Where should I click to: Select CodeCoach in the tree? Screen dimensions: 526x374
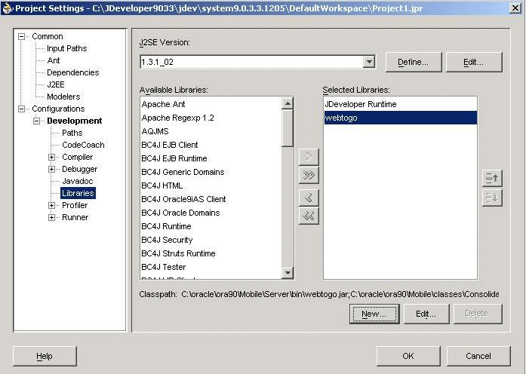click(x=83, y=145)
